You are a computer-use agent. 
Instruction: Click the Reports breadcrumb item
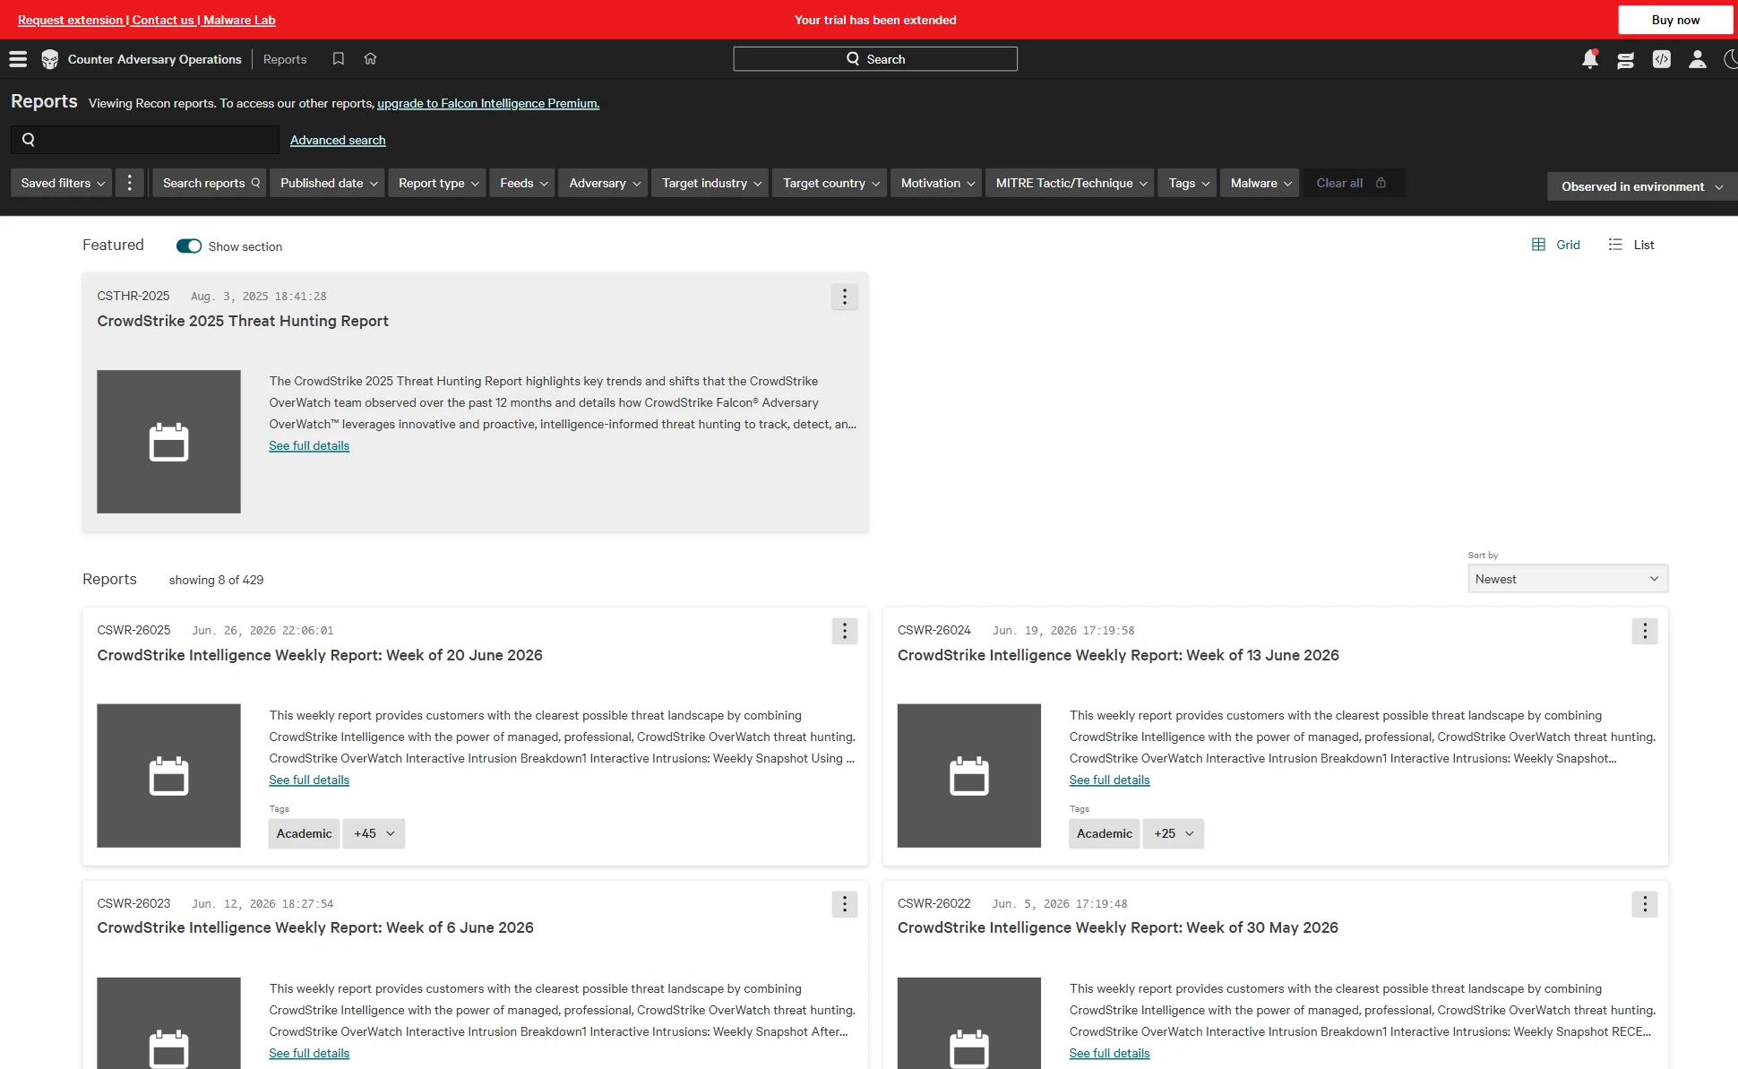[285, 59]
